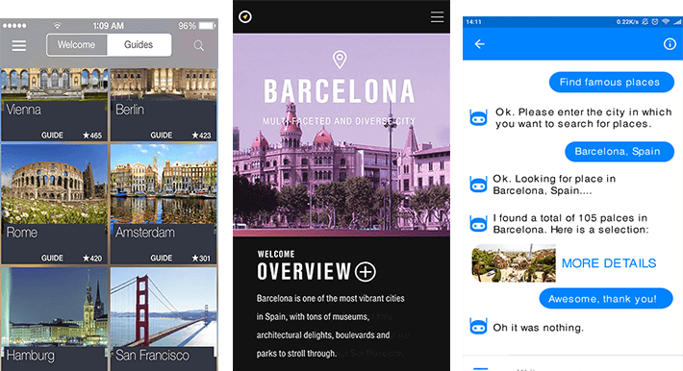Open the MORE DETAILS link
Screen dimensions: 683x371
[609, 263]
